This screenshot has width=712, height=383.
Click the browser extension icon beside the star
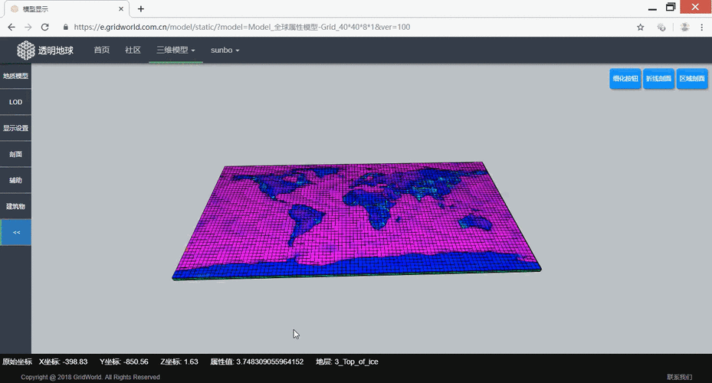pyautogui.click(x=661, y=27)
